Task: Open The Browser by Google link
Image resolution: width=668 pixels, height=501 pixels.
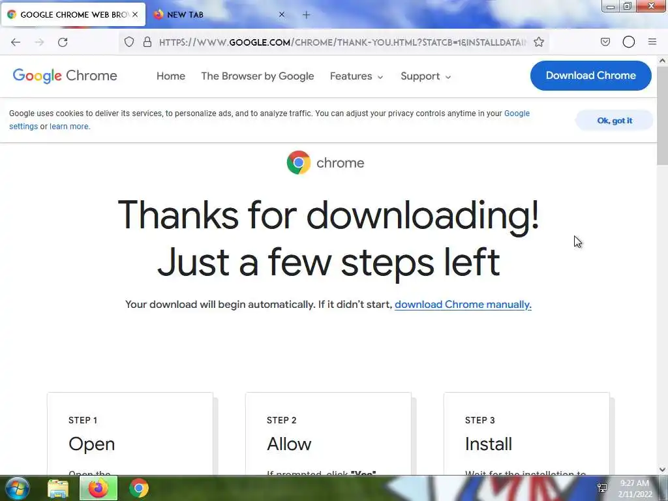Action: pos(258,76)
